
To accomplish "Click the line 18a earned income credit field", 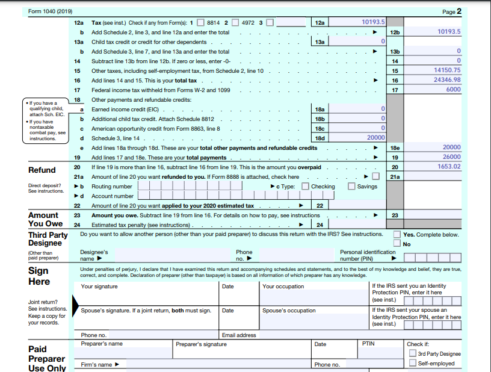I will click(x=357, y=109).
